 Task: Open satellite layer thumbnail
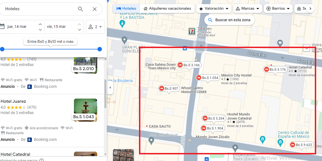[123, 155]
